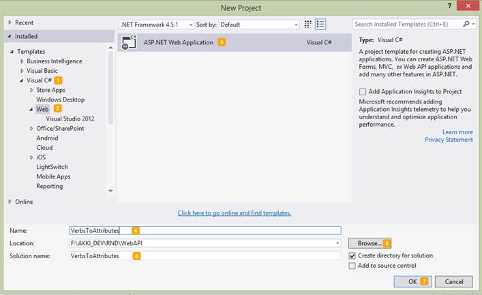The image size is (482, 295).
Task: Expand the iOS node arrow
Action: 31,157
